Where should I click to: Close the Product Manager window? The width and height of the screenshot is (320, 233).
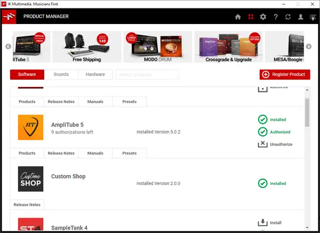click(312, 4)
